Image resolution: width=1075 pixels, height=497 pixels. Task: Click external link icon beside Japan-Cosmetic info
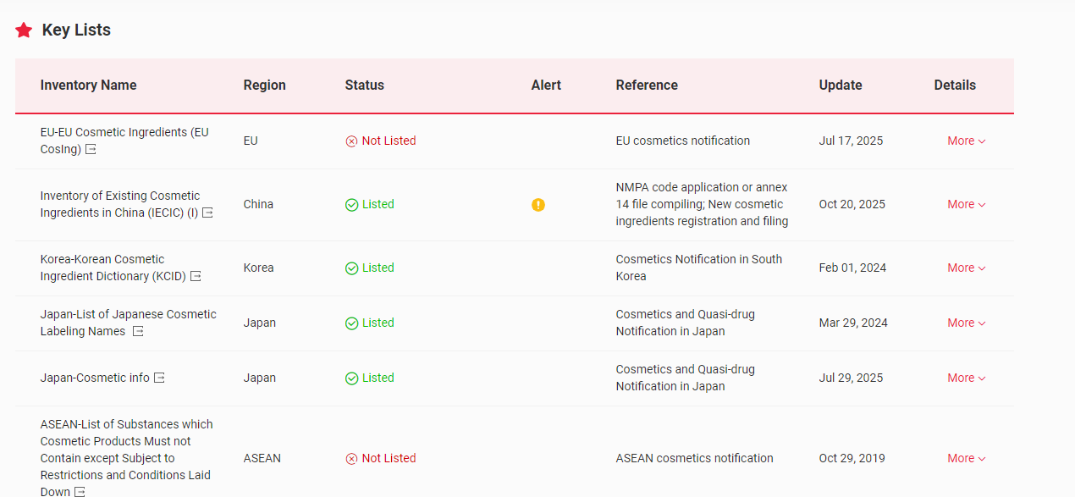tap(159, 378)
